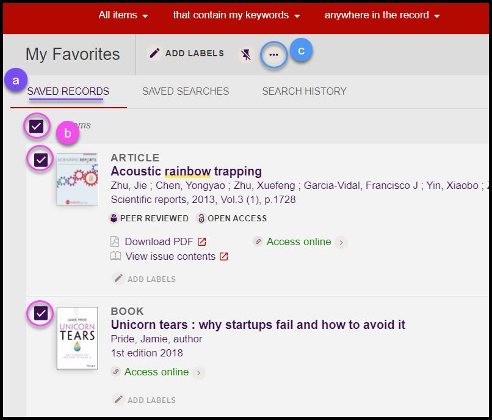The width and height of the screenshot is (492, 420).
Task: Switch to the Saved Searches tab
Action: pos(186,91)
